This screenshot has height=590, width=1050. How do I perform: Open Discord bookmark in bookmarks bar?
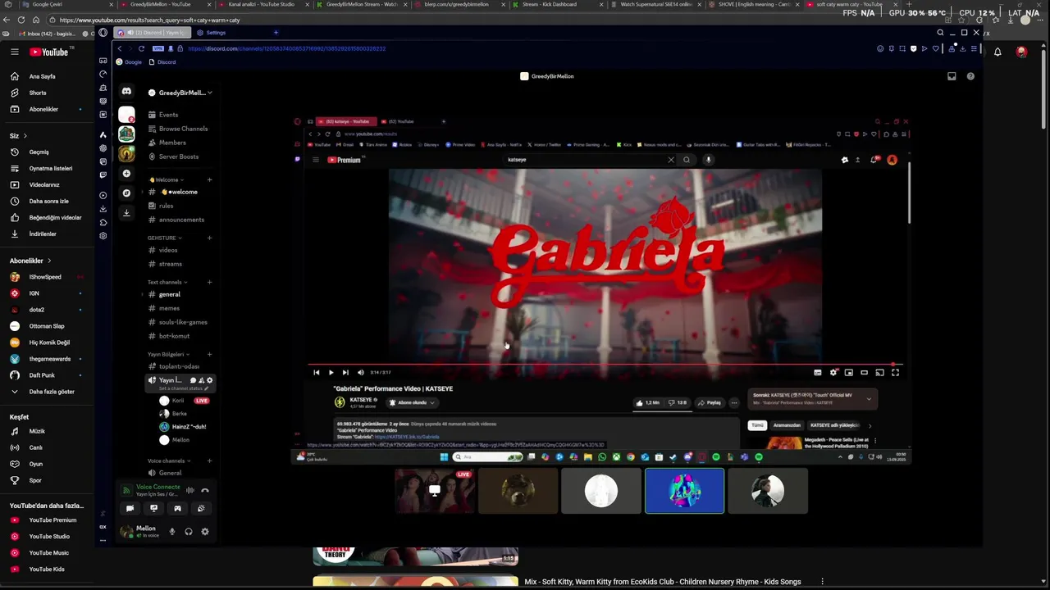pos(162,62)
